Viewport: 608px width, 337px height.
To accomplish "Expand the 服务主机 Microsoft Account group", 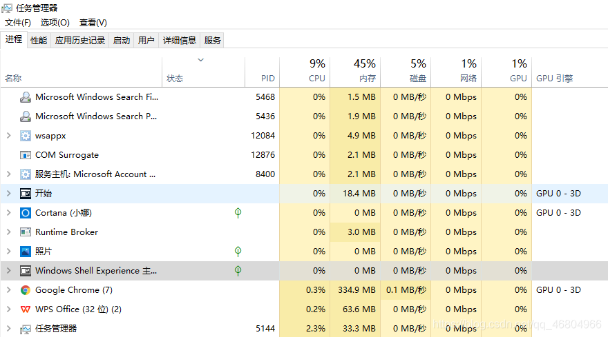I will point(8,174).
